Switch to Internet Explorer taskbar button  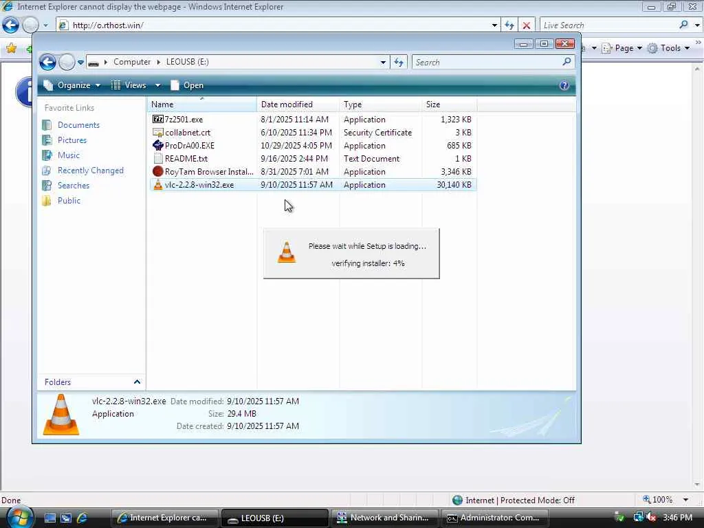pos(164,518)
